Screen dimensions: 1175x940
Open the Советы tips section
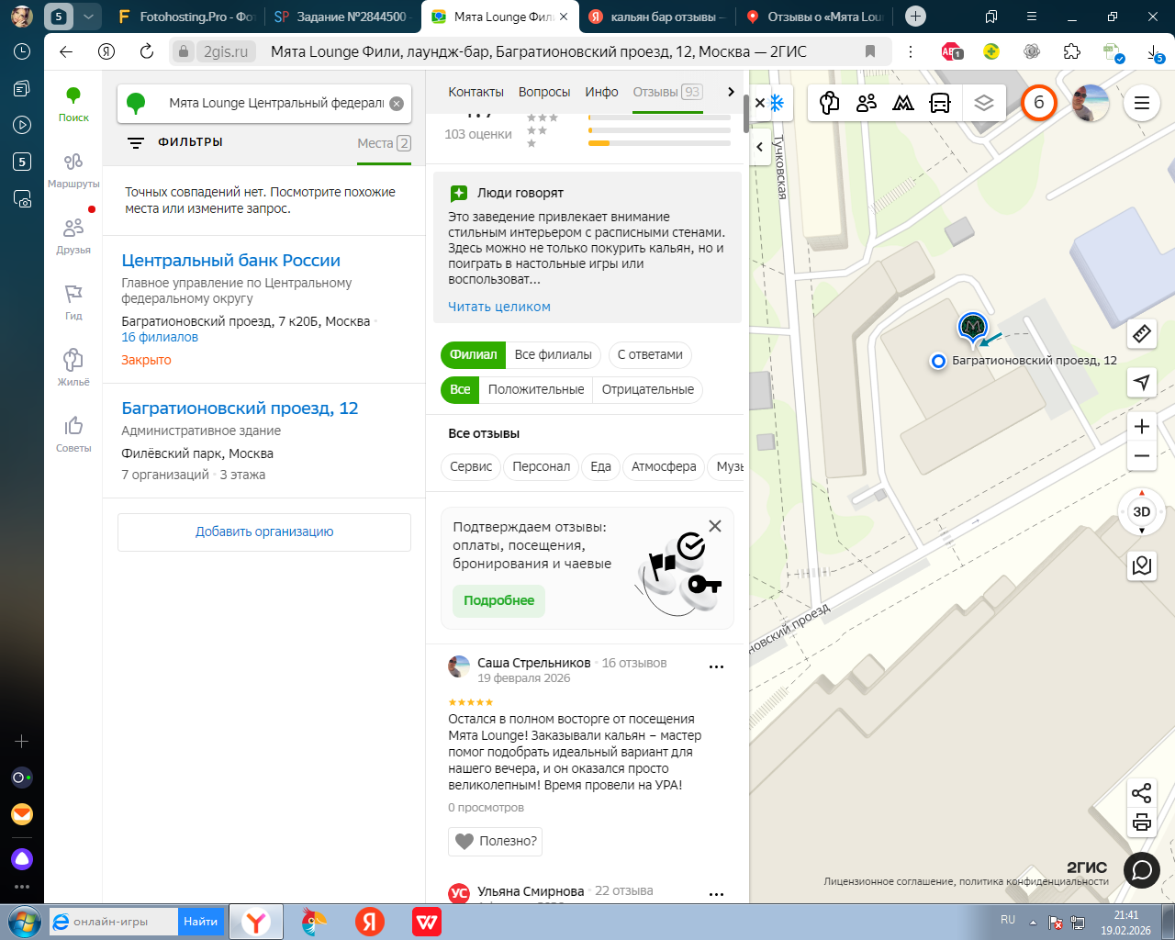[73, 433]
